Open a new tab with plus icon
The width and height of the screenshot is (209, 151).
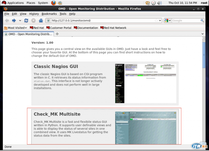click(x=57, y=34)
